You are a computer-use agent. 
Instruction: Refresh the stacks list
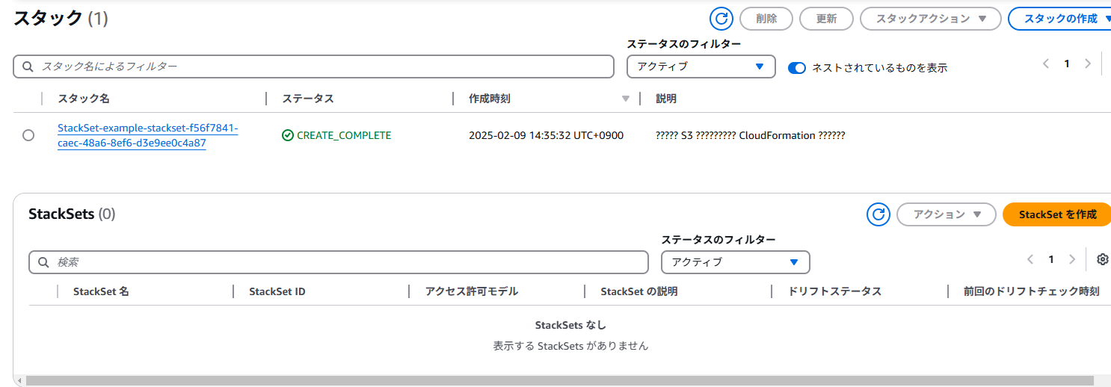coord(721,19)
